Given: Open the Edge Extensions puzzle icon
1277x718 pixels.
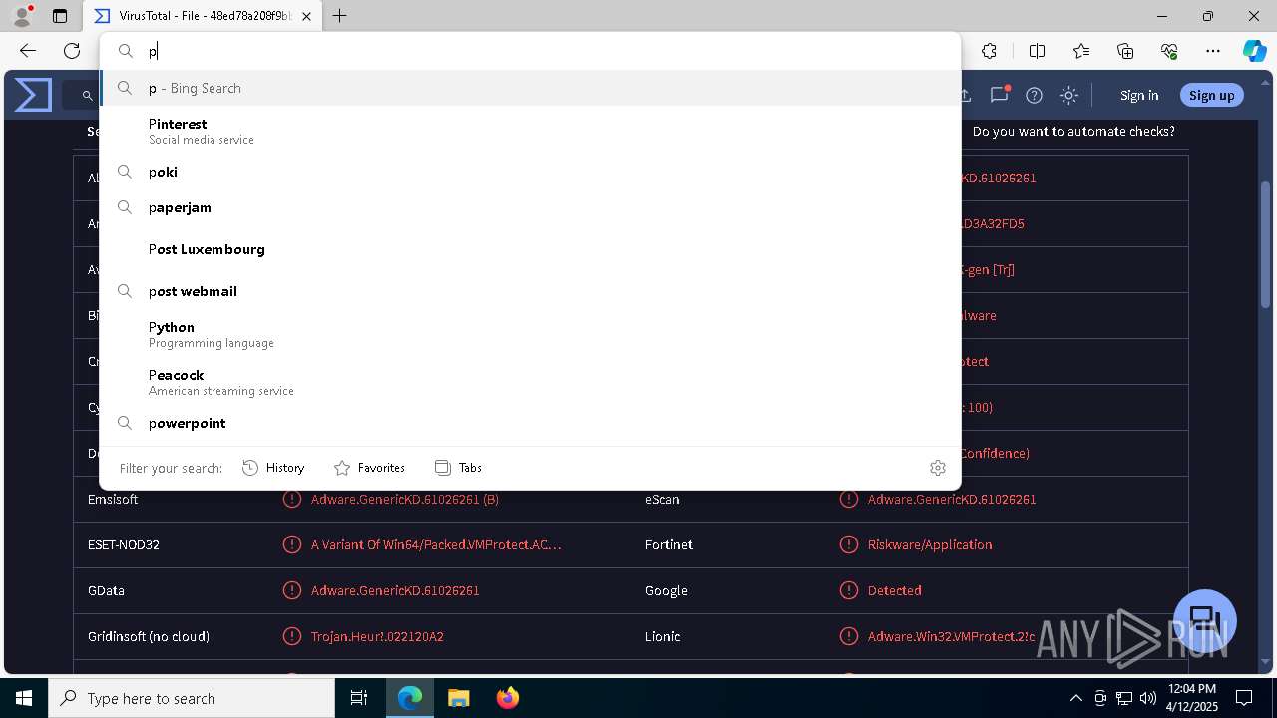Looking at the screenshot, I should pyautogui.click(x=989, y=51).
